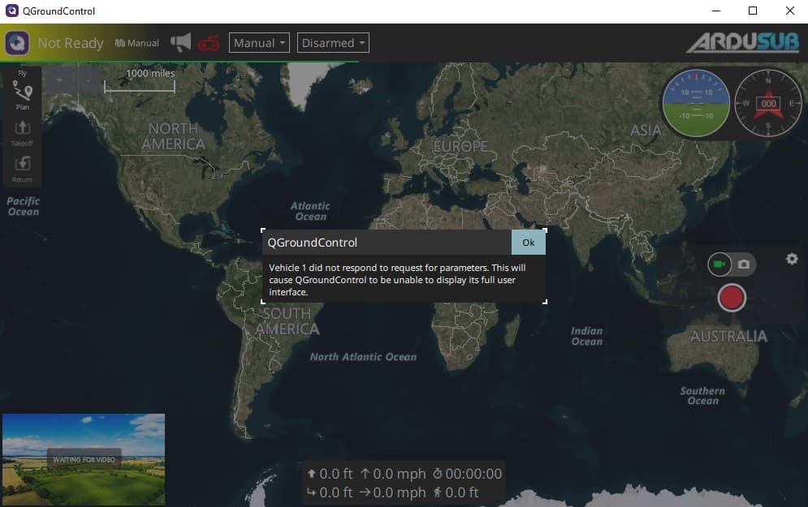Click the small Manual mode indicator
This screenshot has height=507, width=808.
tap(136, 43)
